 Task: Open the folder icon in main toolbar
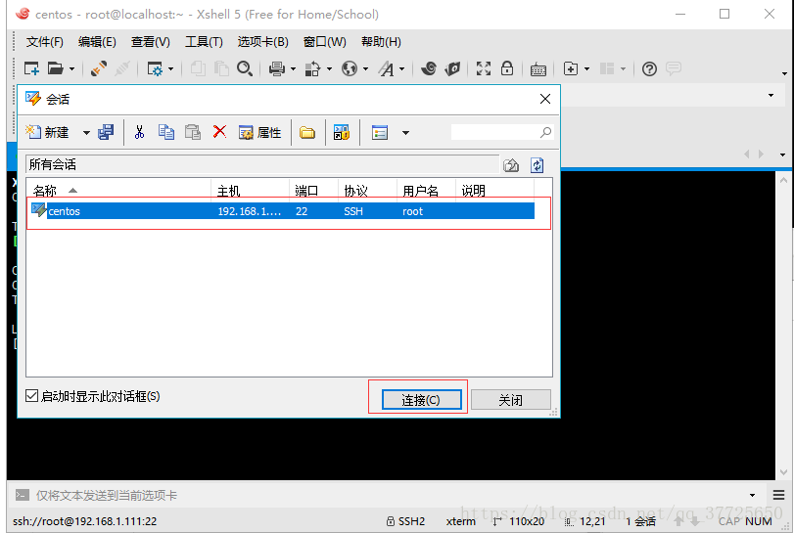click(55, 68)
